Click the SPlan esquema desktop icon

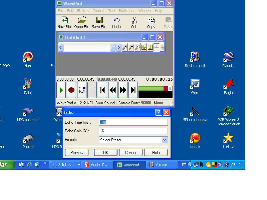195,114
